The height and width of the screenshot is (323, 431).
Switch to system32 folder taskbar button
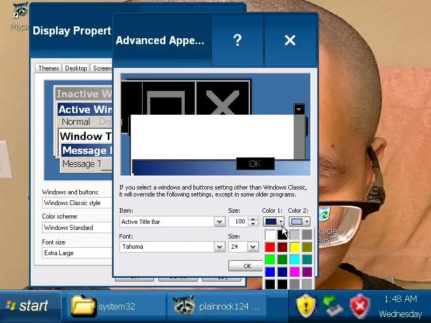(x=115, y=306)
